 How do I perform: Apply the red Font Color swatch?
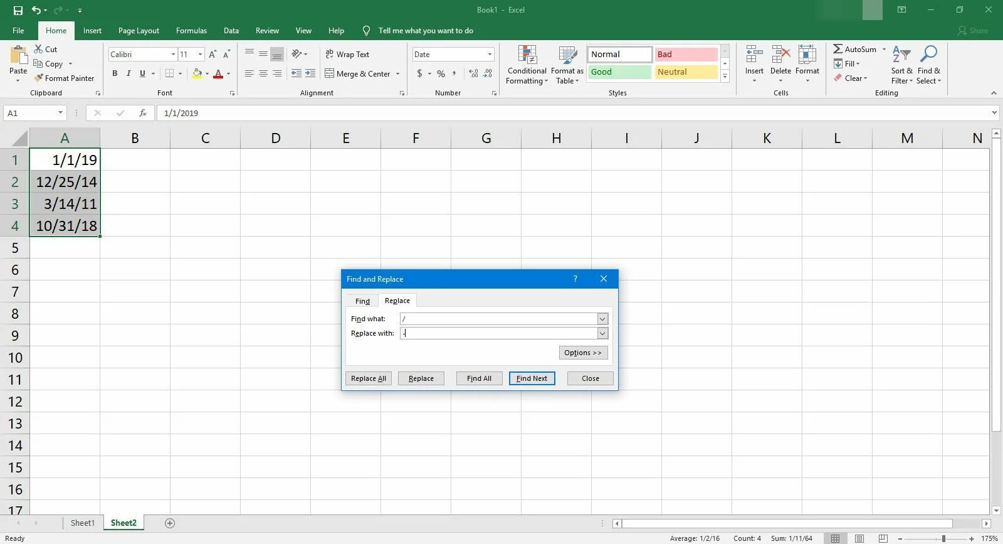point(218,73)
